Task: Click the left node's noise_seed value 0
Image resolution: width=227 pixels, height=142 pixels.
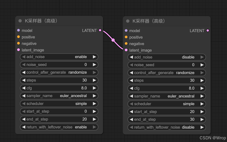Action: tap(86, 65)
